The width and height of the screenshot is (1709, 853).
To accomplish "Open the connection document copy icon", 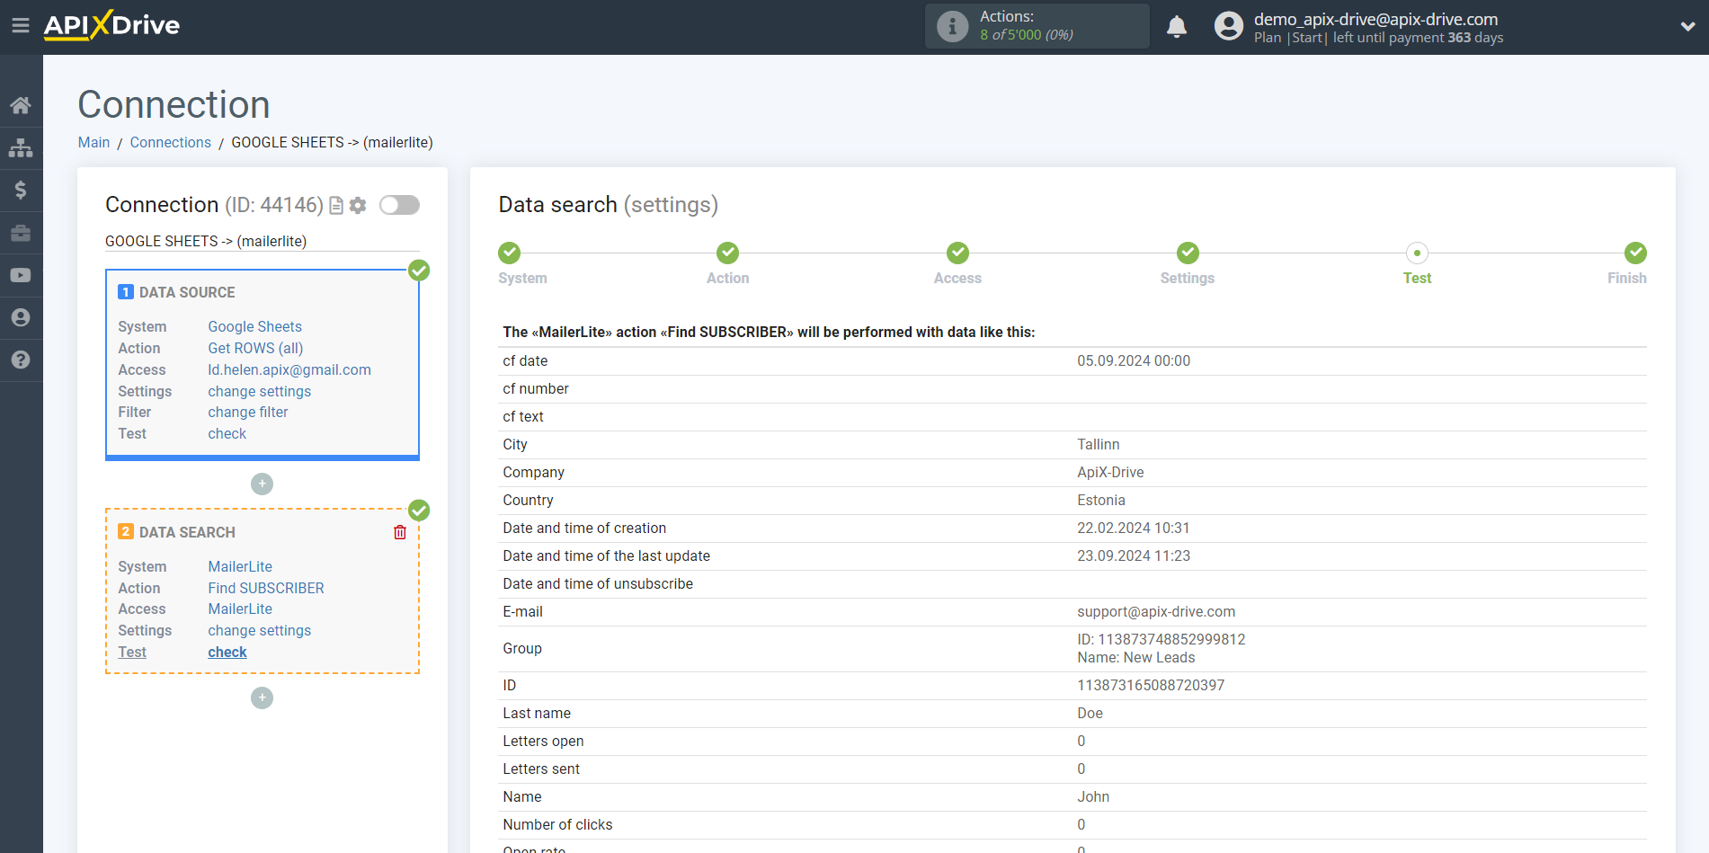I will click(x=336, y=206).
